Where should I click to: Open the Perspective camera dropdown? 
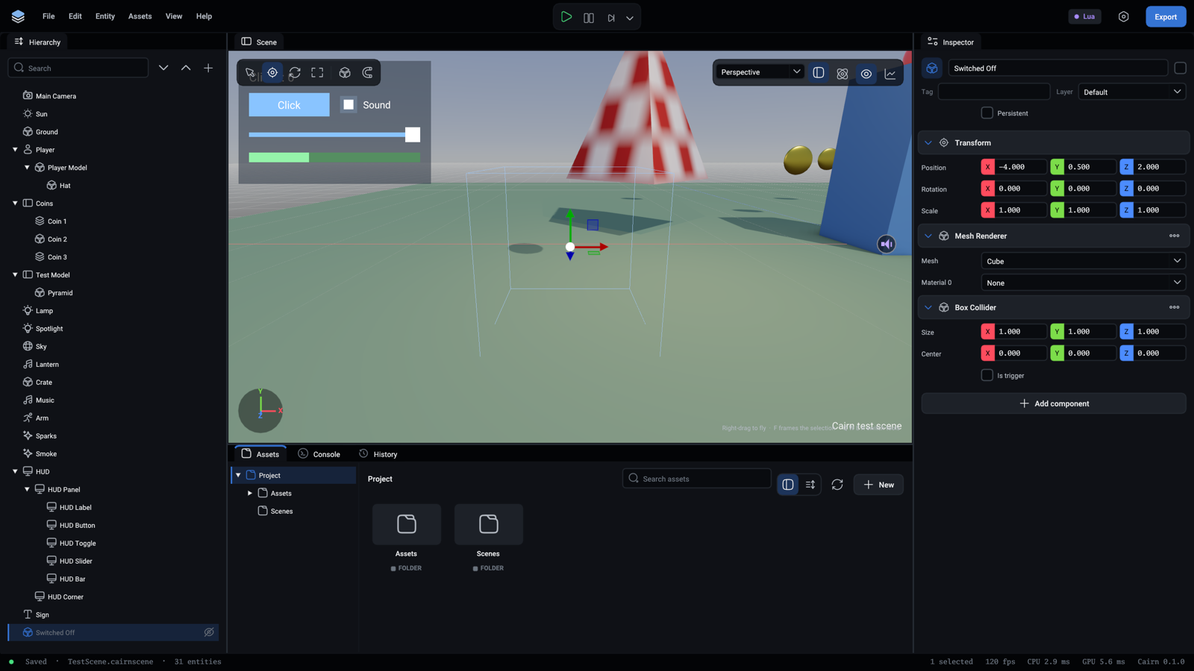tap(760, 72)
